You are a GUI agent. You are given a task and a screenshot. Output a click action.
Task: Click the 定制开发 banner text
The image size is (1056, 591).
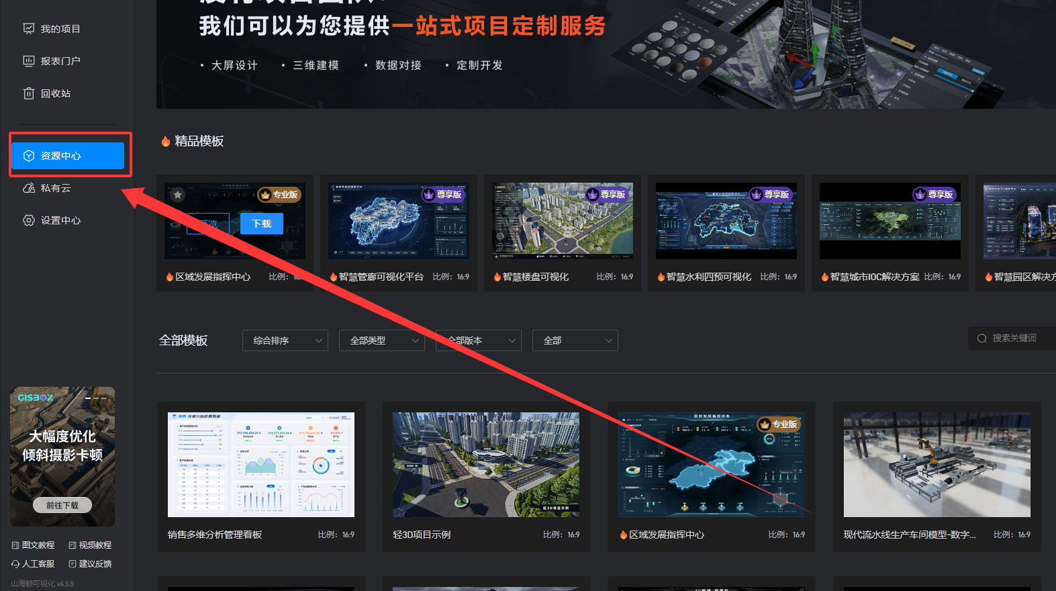click(x=480, y=65)
